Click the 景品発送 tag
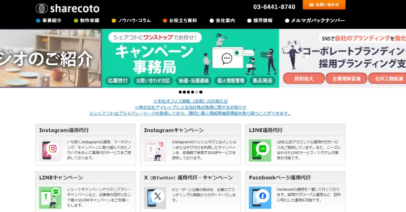 [262, 81]
